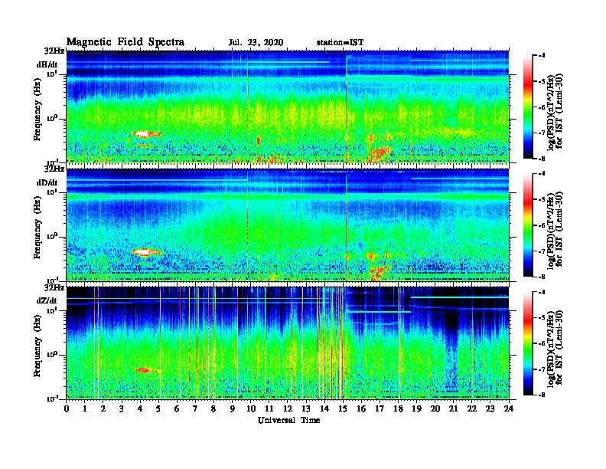Click the "-5" value on the dZ/dt color bar
The image size is (606, 469).
coord(542,318)
